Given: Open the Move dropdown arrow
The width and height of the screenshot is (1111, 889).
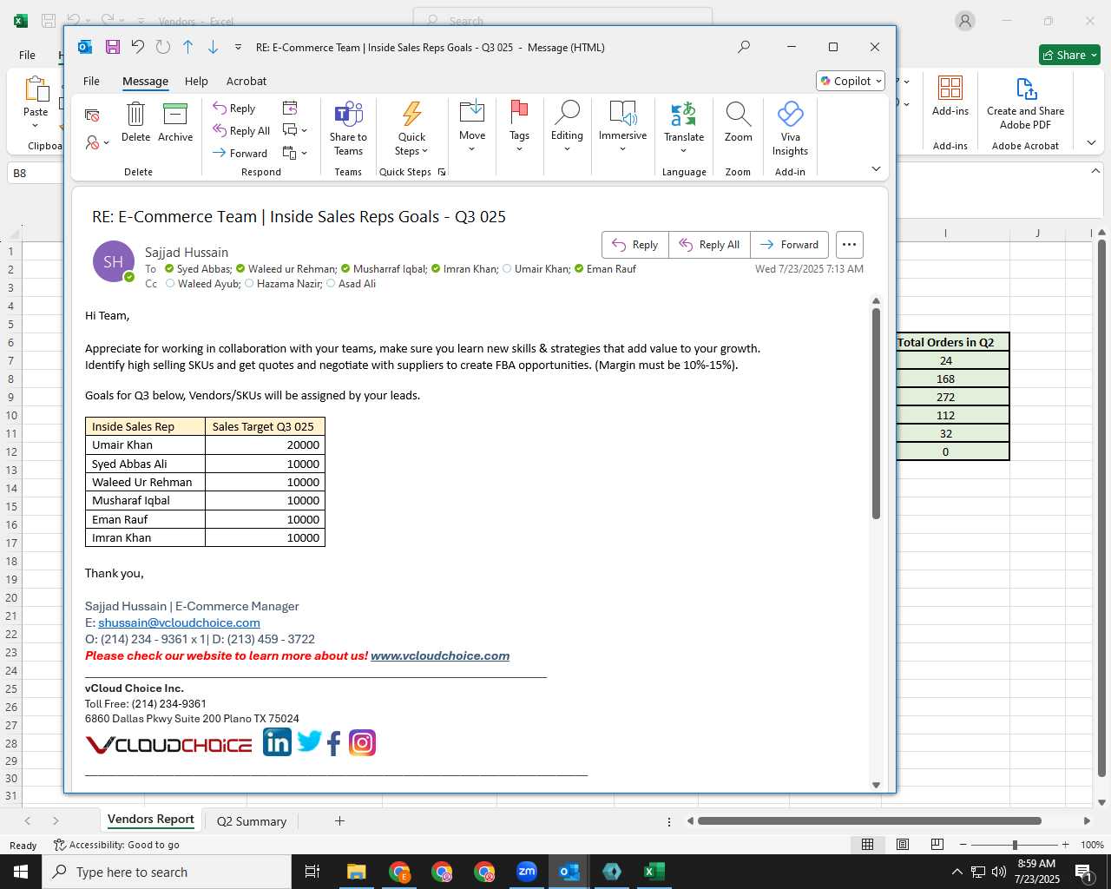Looking at the screenshot, I should (472, 149).
